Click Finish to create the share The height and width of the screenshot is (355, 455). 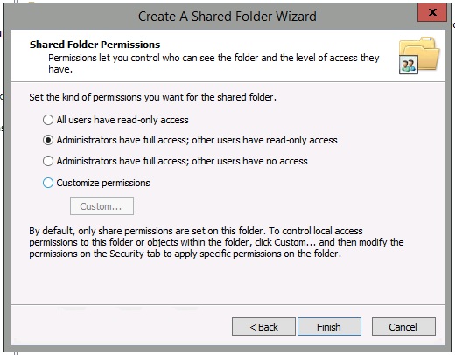click(329, 327)
